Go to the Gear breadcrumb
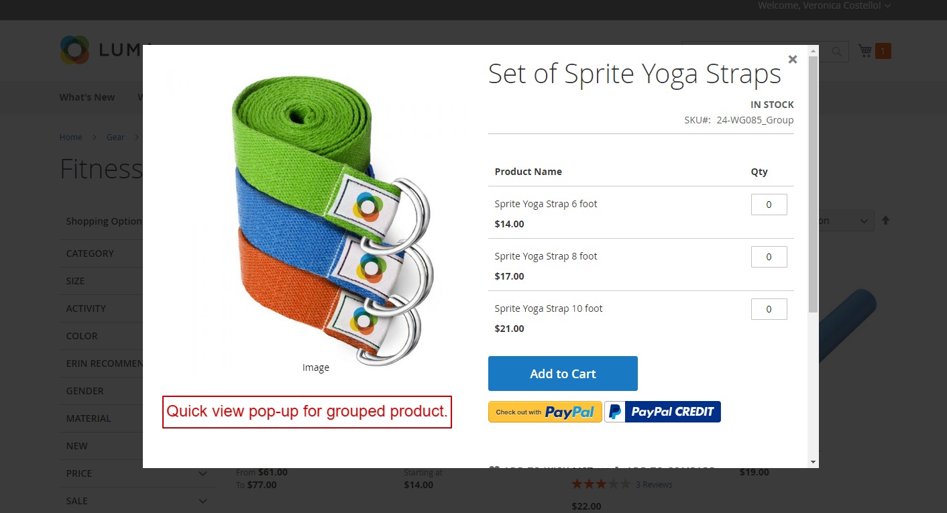The height and width of the screenshot is (513, 947). 115,137
